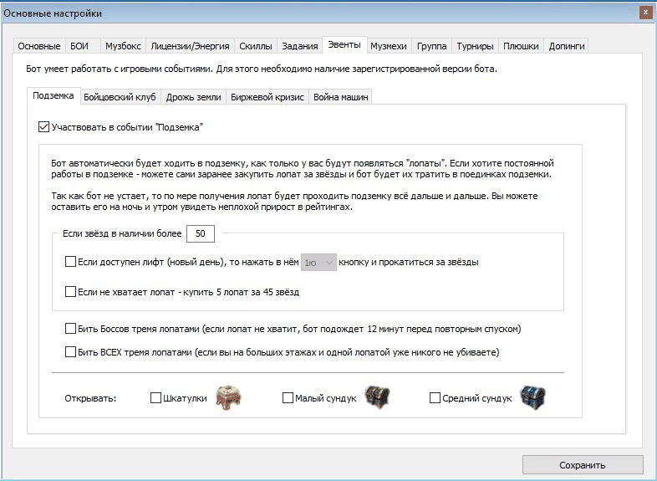The height and width of the screenshot is (481, 657).
Task: Select the Эвенты tab
Action: pyautogui.click(x=344, y=44)
